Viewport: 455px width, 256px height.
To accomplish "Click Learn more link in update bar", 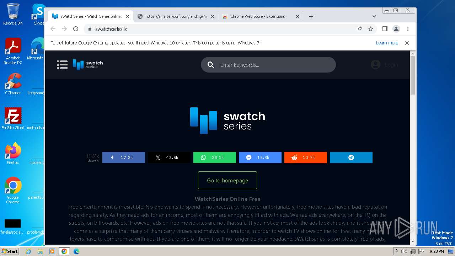I will click(387, 43).
